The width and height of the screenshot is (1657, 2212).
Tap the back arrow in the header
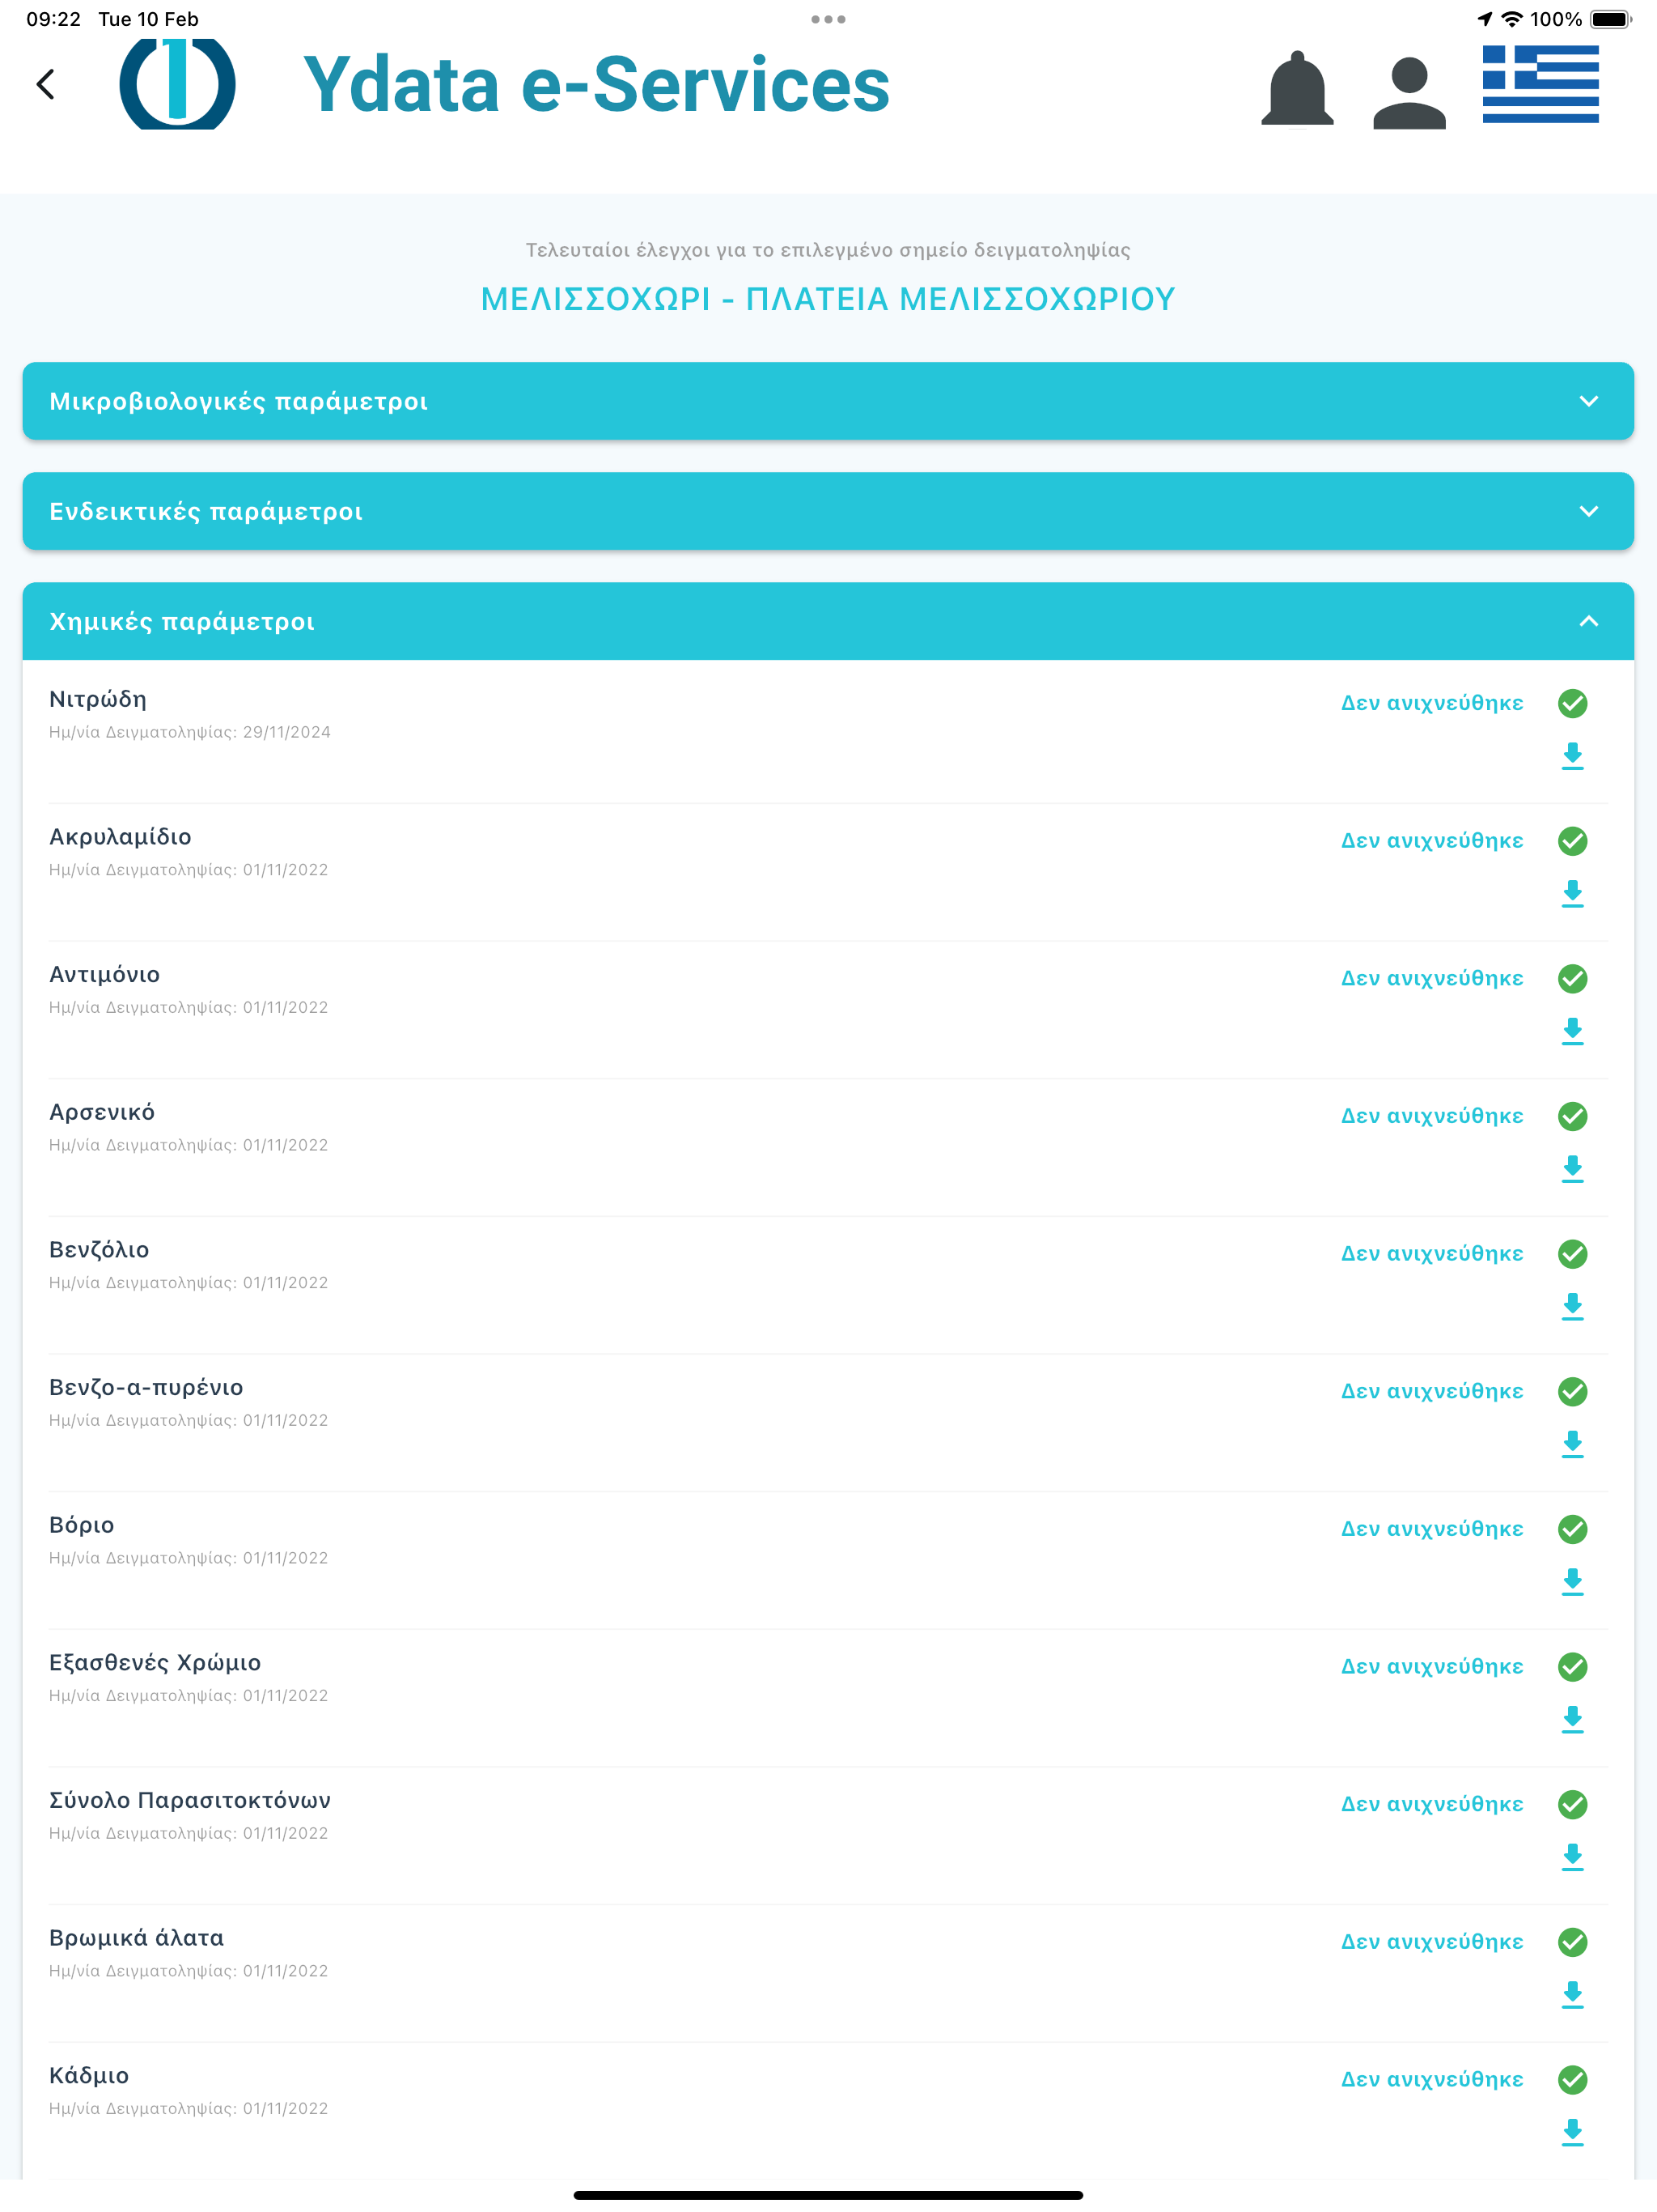pos(46,84)
